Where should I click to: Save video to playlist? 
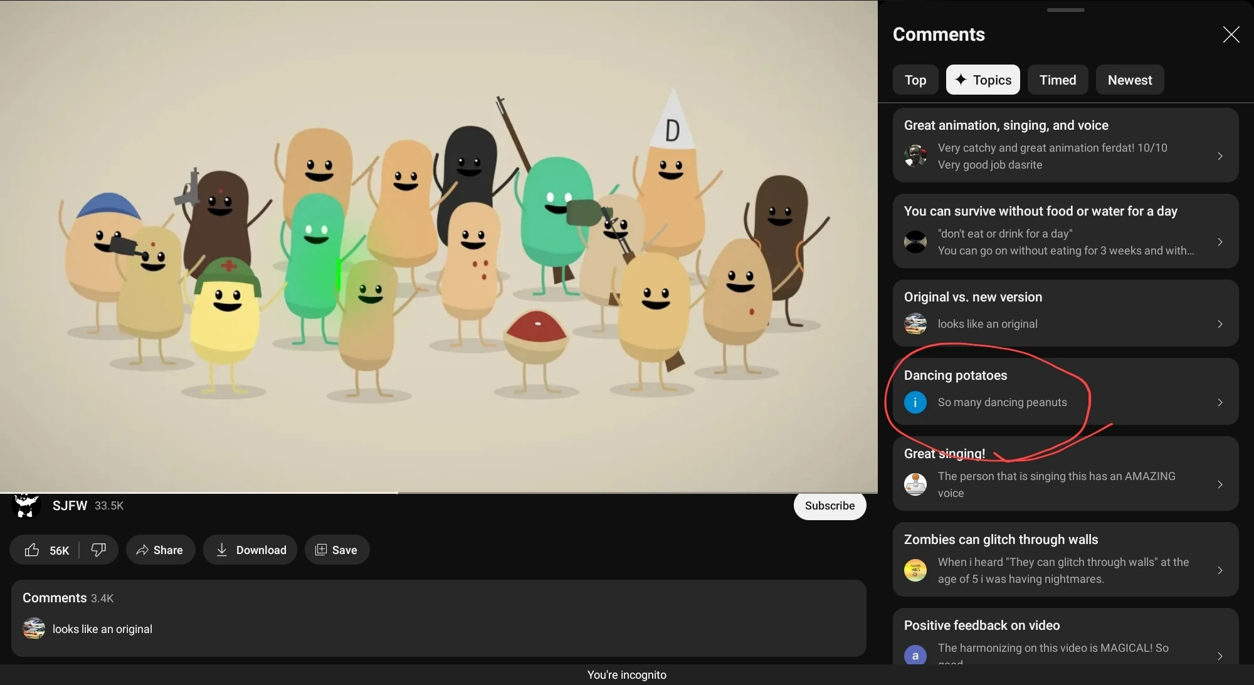point(337,550)
